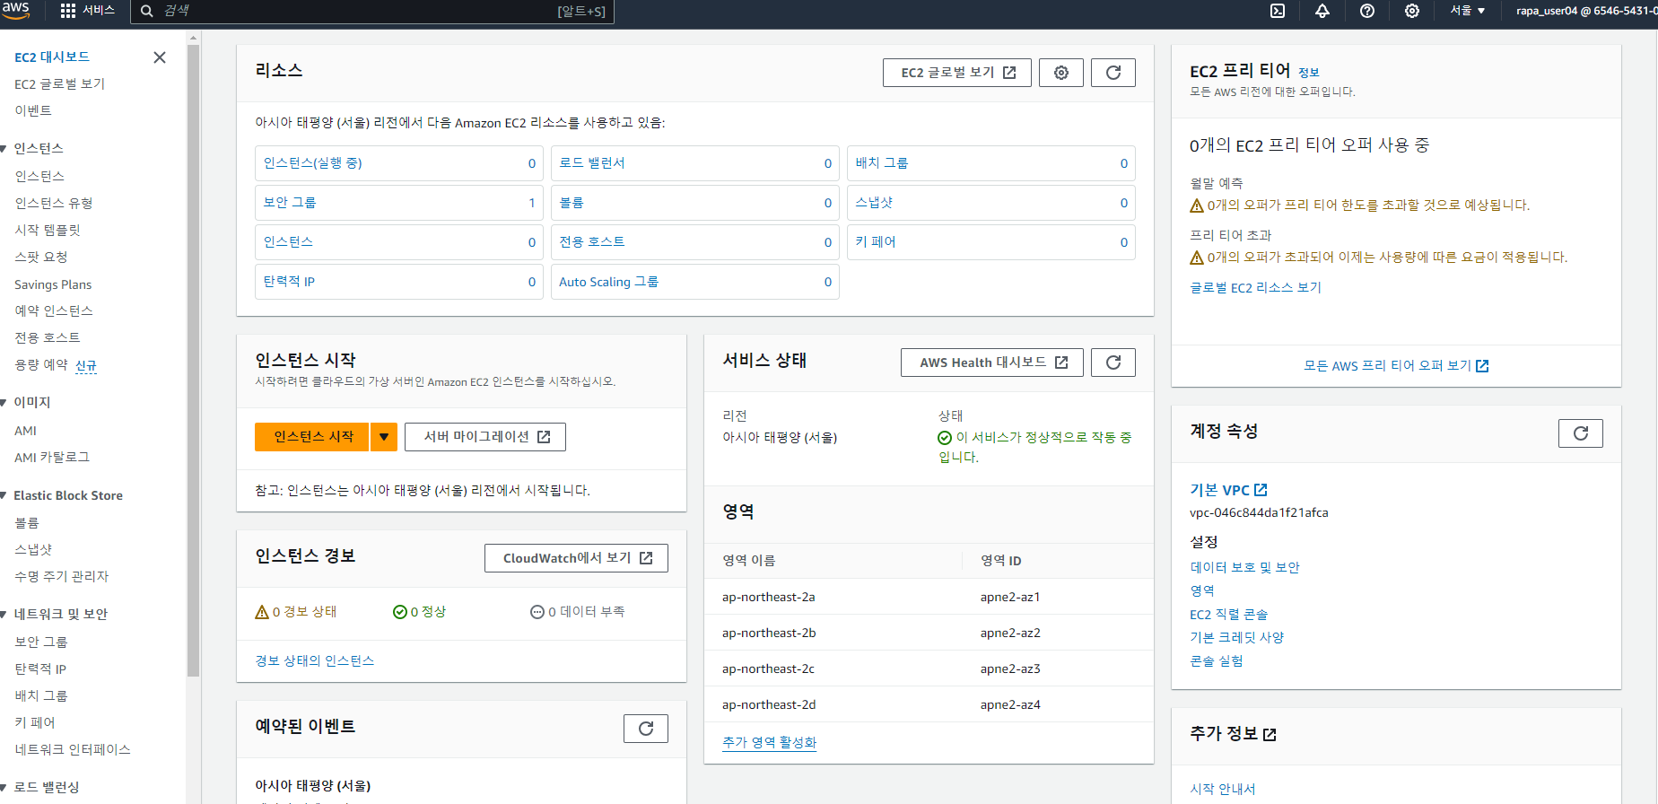Open Savings Plans in the sidebar

tap(53, 284)
